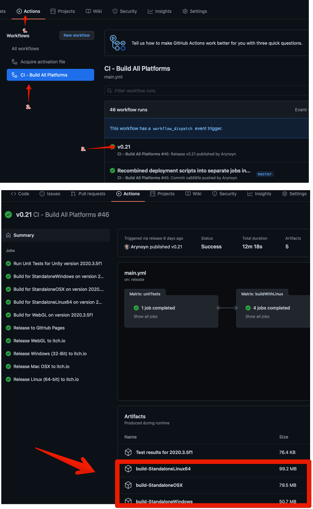Open Build for WebGL job
The width and height of the screenshot is (313, 509).
point(53,315)
